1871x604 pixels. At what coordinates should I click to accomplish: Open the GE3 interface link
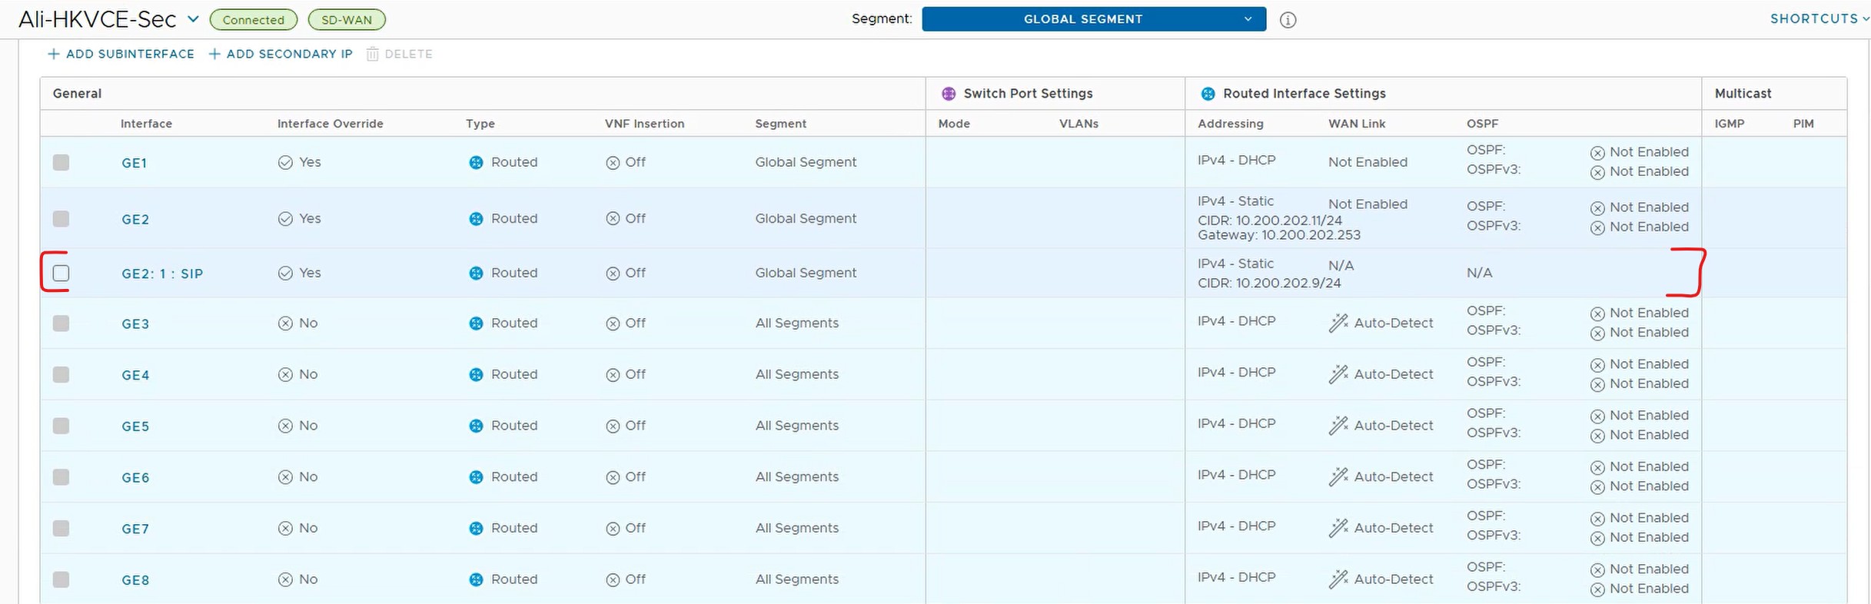point(135,324)
